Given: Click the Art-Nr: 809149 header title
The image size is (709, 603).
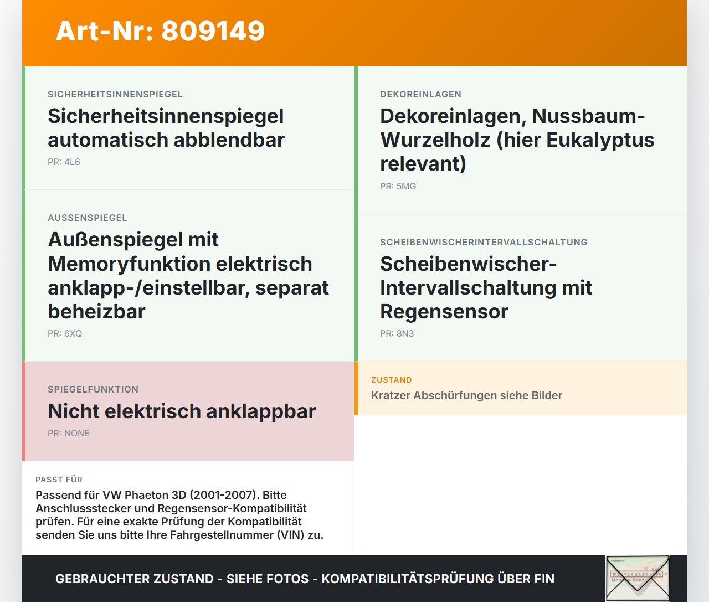Looking at the screenshot, I should click(x=160, y=31).
